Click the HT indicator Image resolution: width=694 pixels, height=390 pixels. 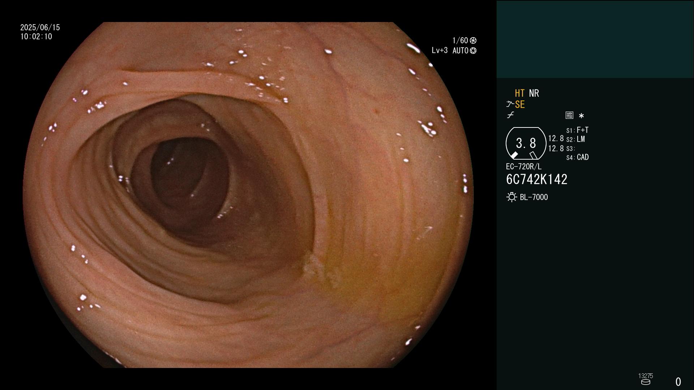tap(520, 93)
